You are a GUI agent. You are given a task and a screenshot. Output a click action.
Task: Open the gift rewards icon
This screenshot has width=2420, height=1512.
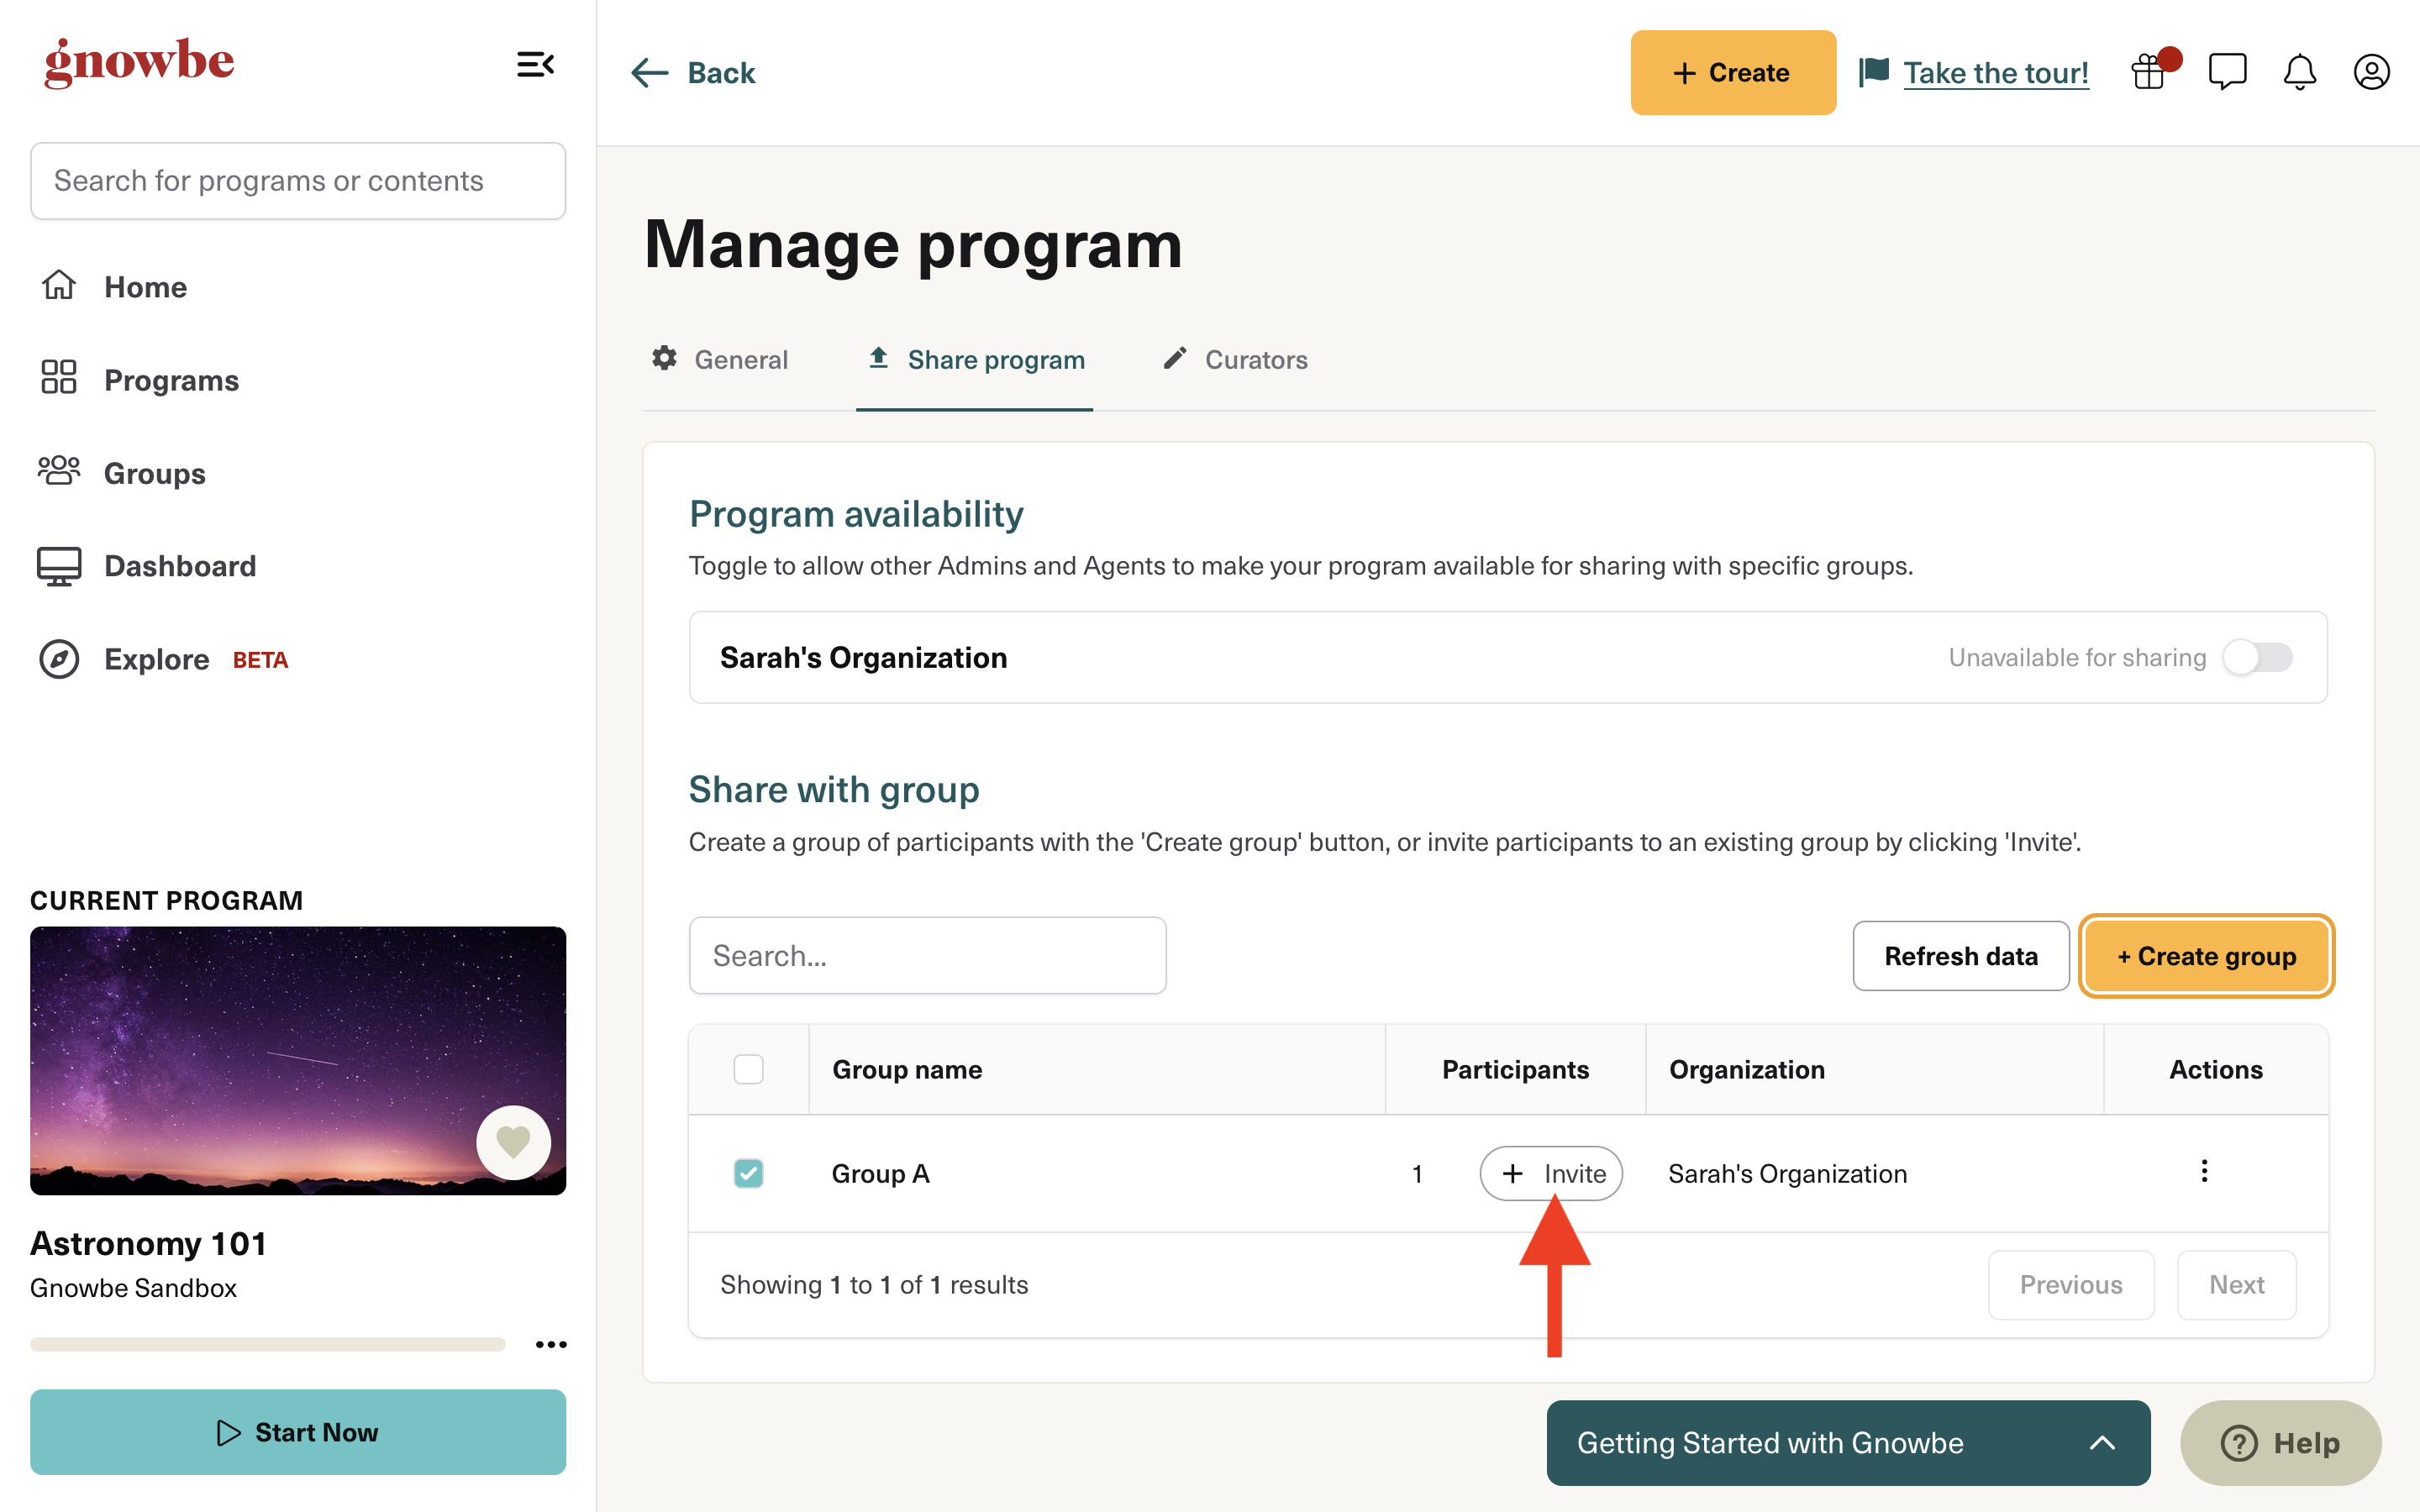(x=2150, y=72)
